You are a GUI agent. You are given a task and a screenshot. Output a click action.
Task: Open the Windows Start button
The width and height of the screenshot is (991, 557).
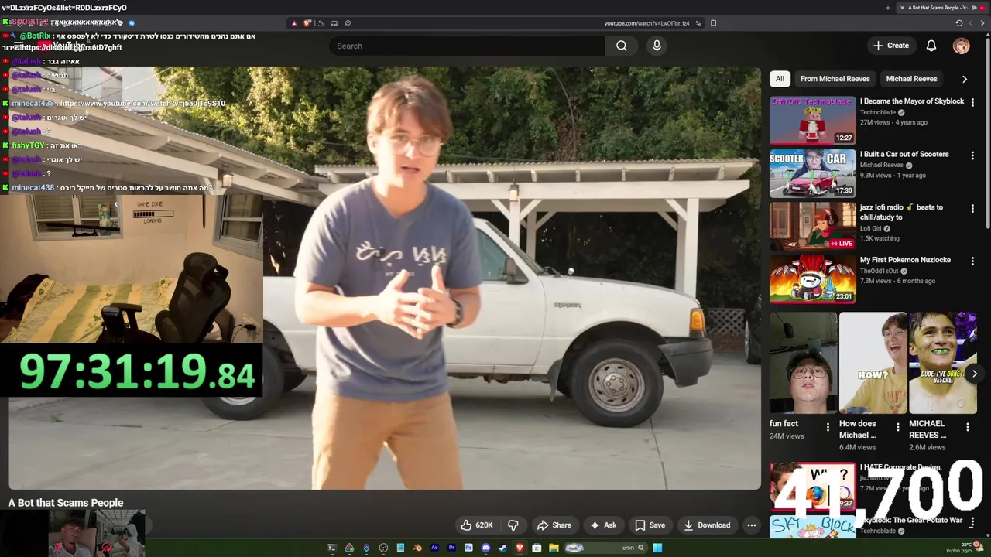coord(657,548)
